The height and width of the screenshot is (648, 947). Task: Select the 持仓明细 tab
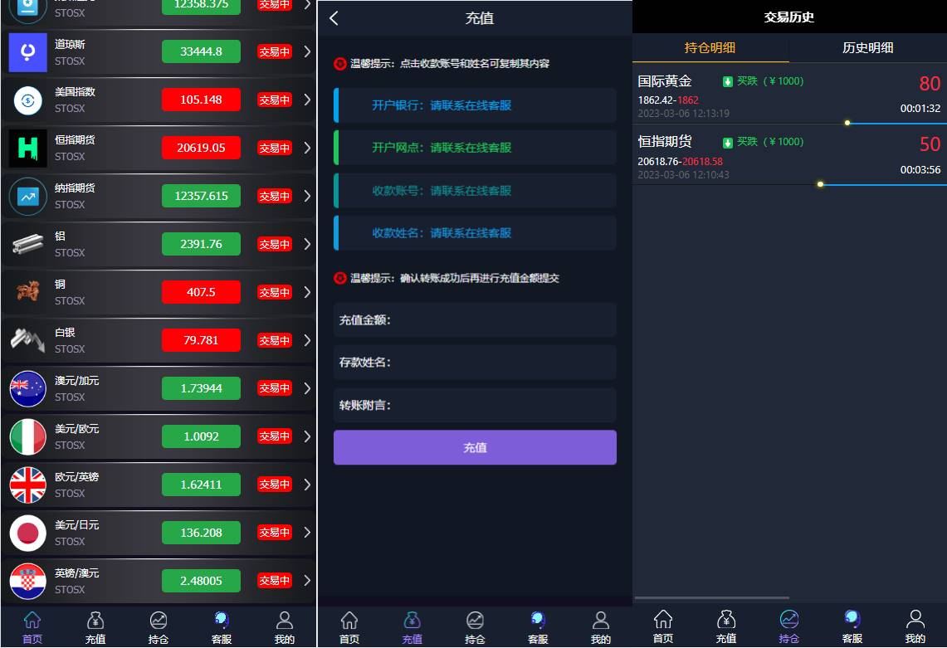pos(710,48)
